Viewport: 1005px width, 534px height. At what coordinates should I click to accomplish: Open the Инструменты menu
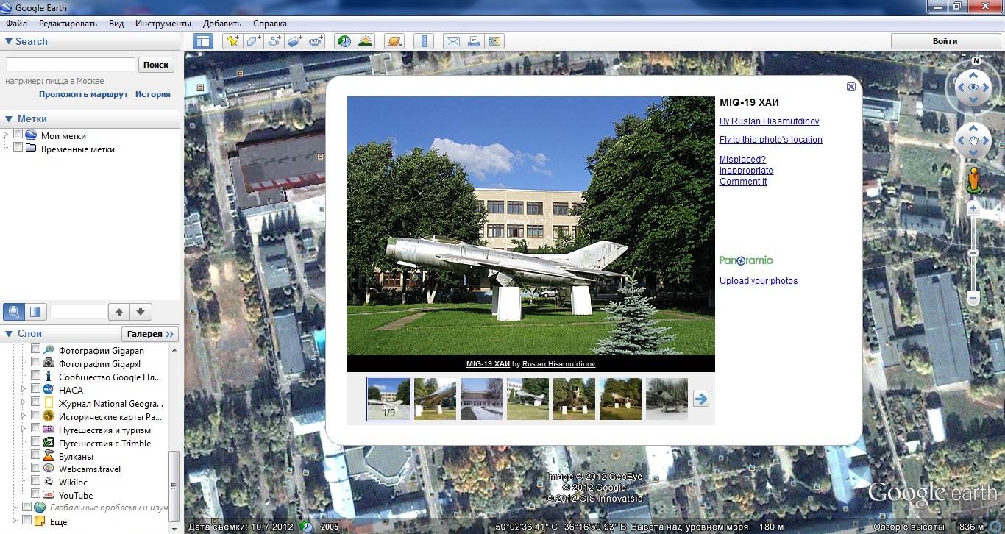[x=163, y=24]
